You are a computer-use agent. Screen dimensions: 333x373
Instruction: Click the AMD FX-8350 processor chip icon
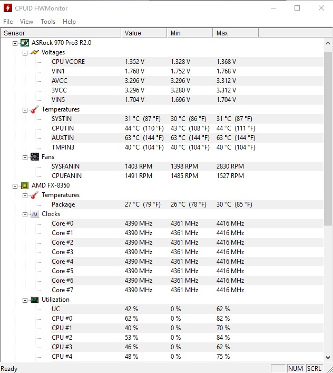pyautogui.click(x=25, y=185)
